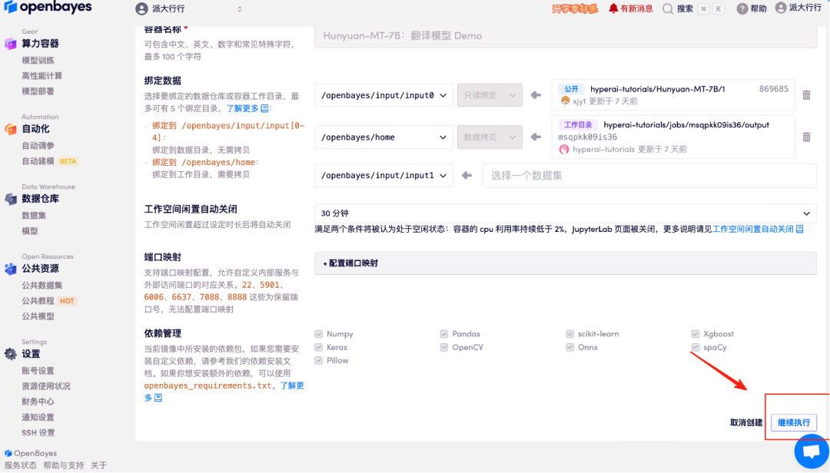Click the 设置 gear icon in sidebar
Image resolution: width=830 pixels, height=473 pixels.
(x=11, y=354)
